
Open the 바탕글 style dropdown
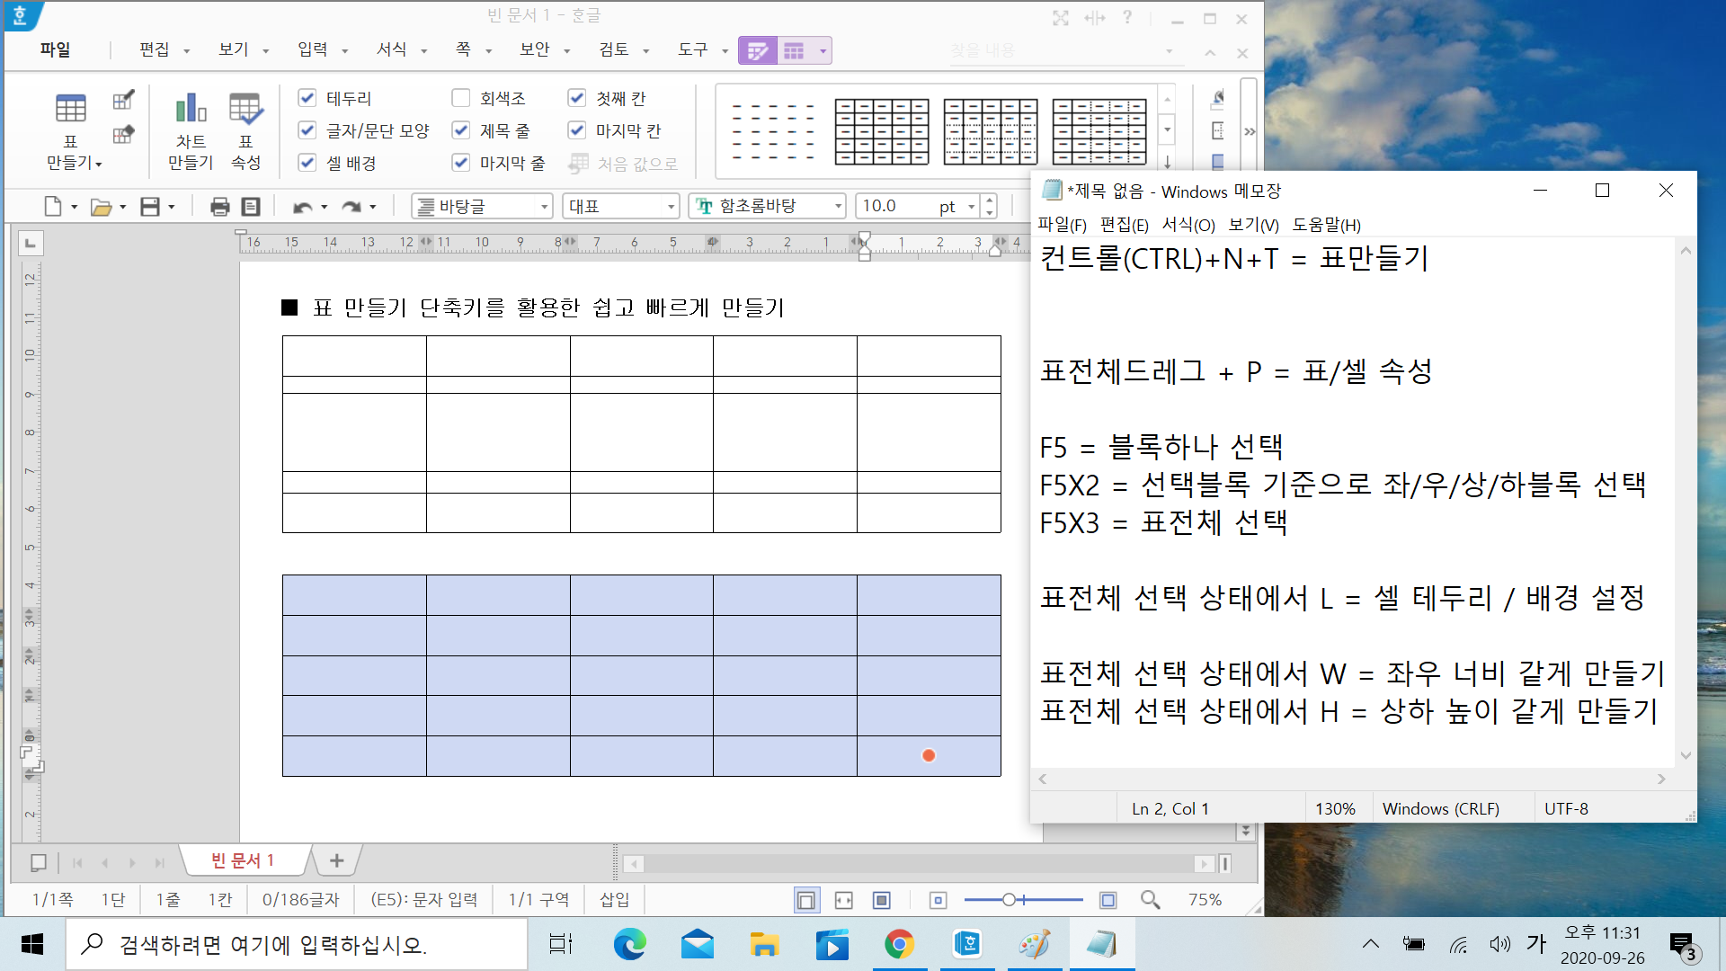(x=544, y=207)
